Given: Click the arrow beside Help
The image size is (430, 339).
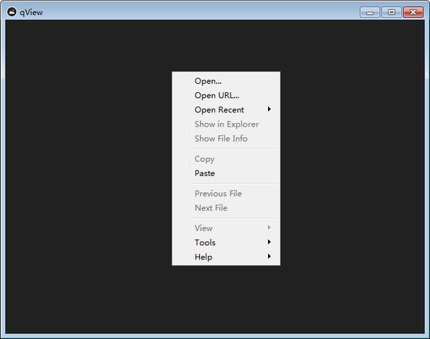Looking at the screenshot, I should coord(269,257).
